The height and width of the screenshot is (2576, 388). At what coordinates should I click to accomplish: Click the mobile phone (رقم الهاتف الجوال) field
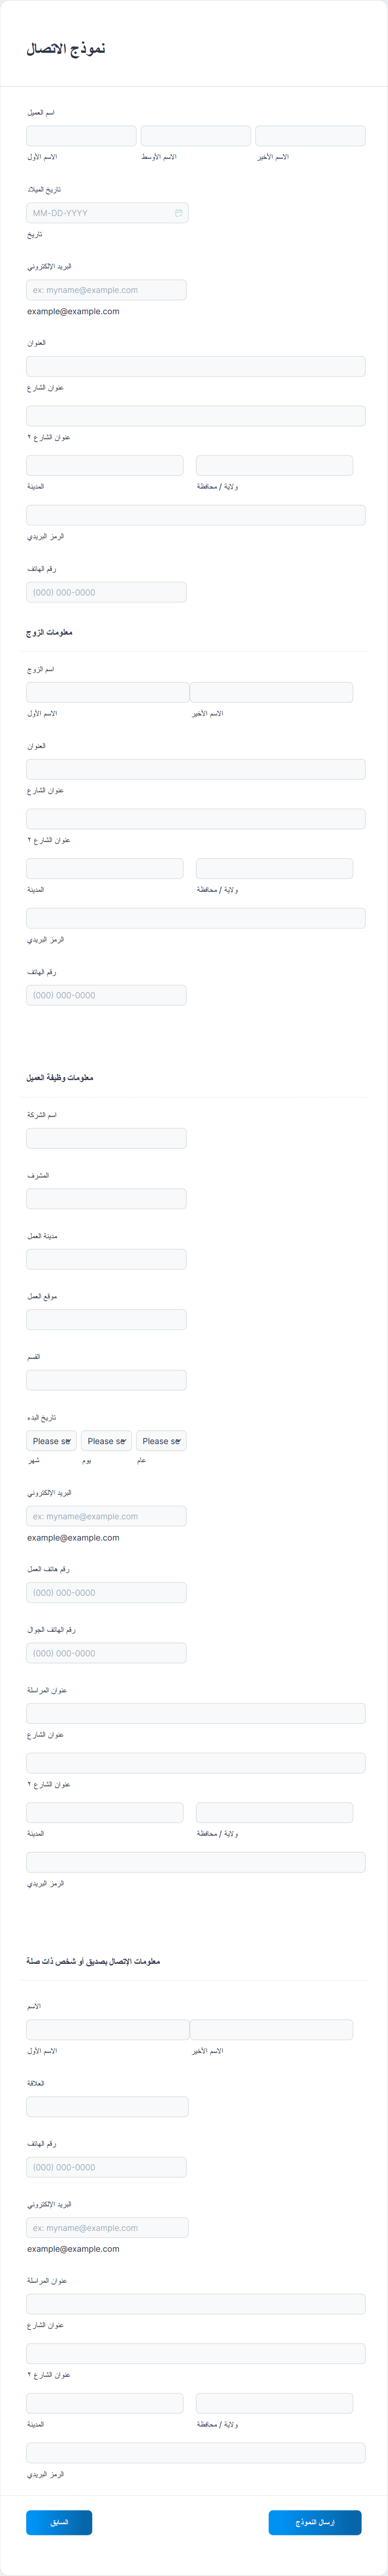[106, 1653]
